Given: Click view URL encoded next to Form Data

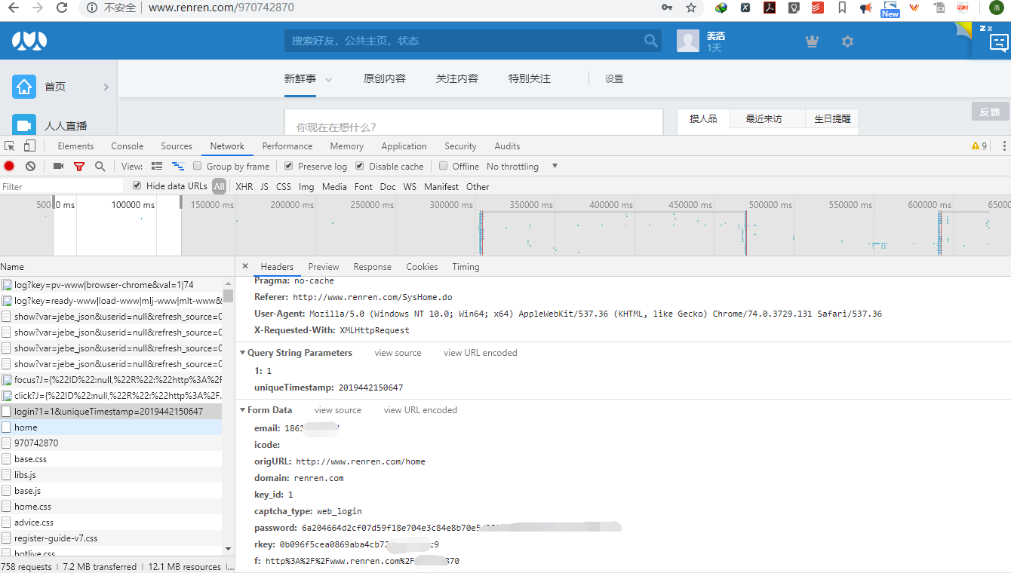Looking at the screenshot, I should [x=421, y=410].
